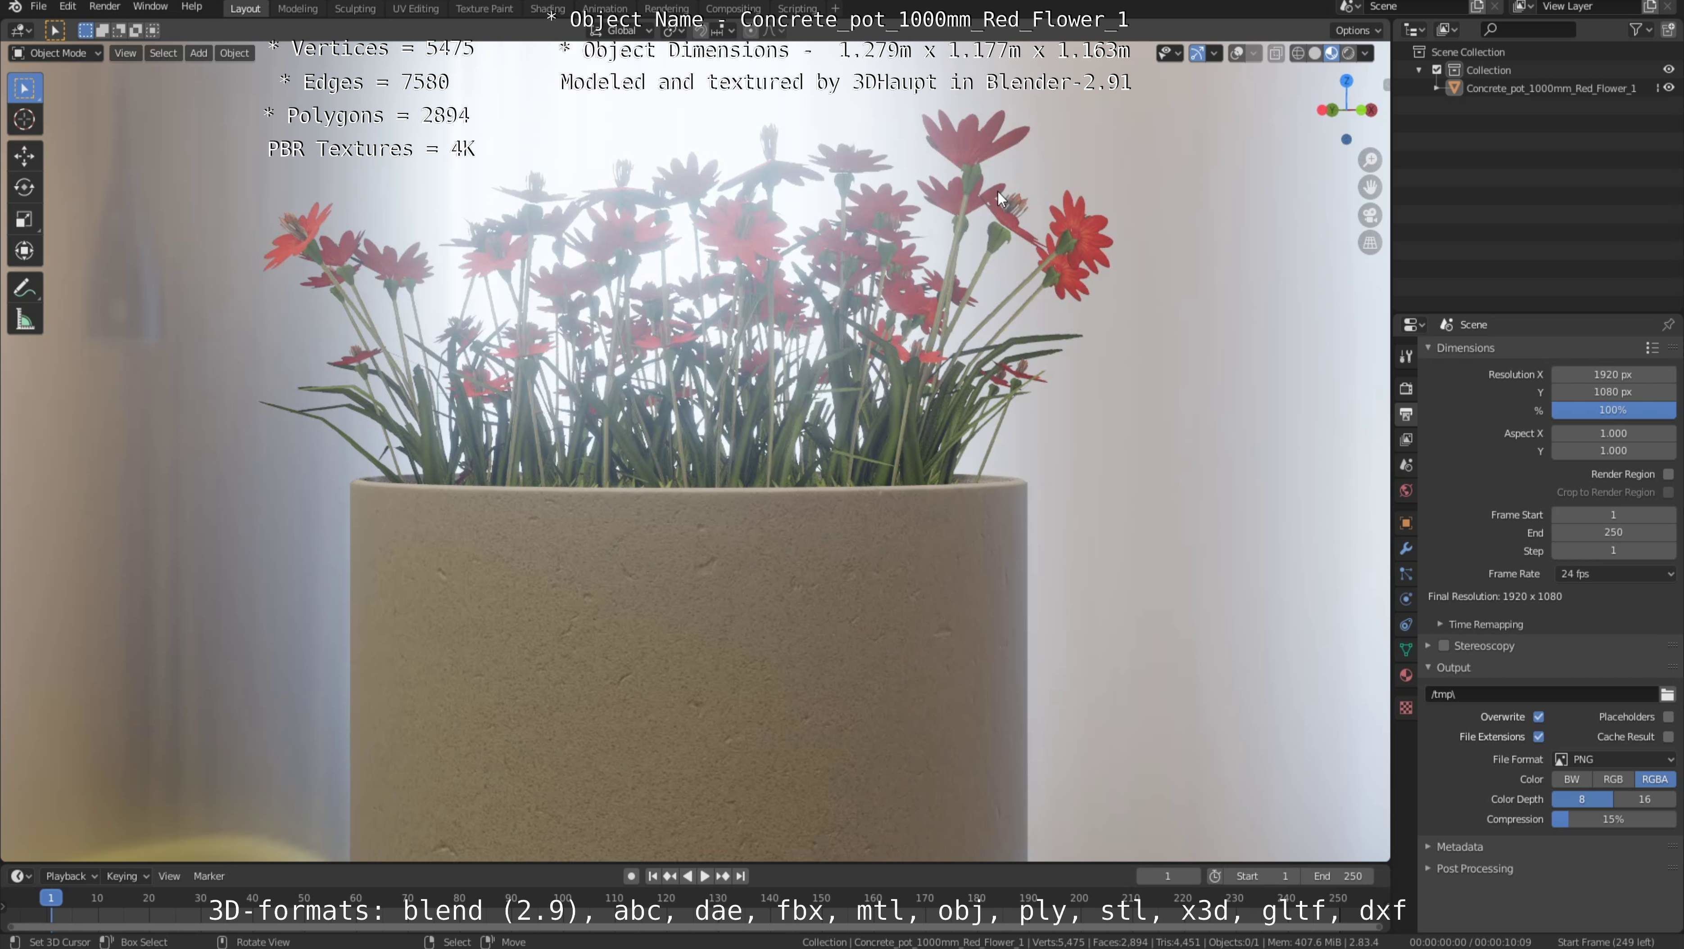The width and height of the screenshot is (1684, 949).
Task: Select the Measure ruler tool
Action: 25,319
